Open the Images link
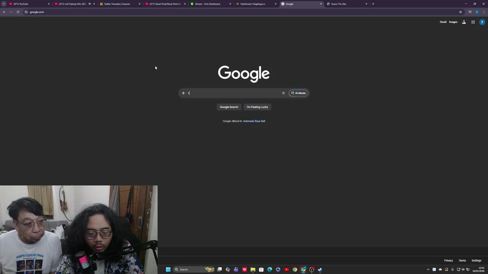The height and width of the screenshot is (274, 488). coord(453,22)
